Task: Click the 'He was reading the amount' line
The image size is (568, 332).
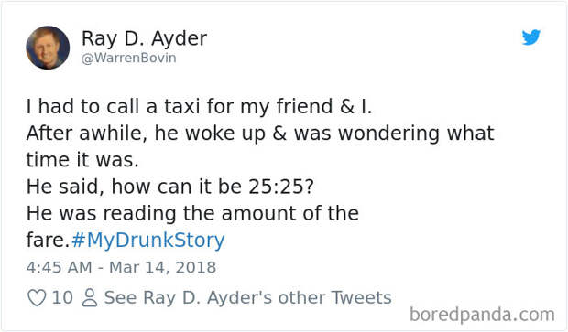Action: 192,213
